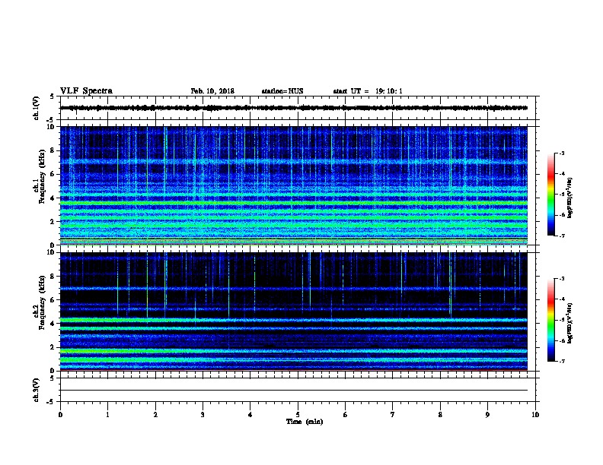Image resolution: width=603 pixels, height=465 pixels.
Task: Click the flat ch.3 voltage trace line
Action: [294, 391]
